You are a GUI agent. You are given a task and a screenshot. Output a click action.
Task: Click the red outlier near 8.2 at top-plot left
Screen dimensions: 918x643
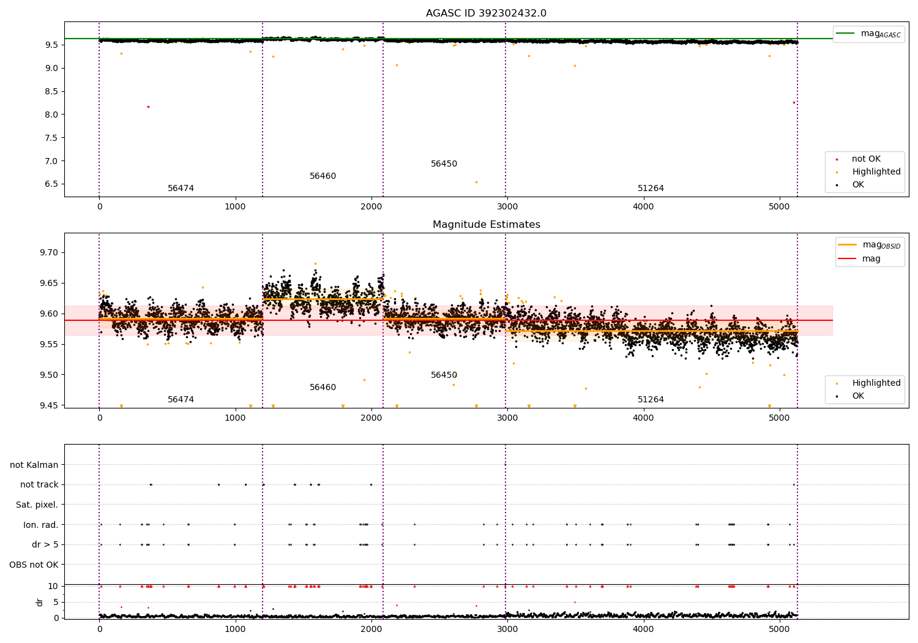148,107
